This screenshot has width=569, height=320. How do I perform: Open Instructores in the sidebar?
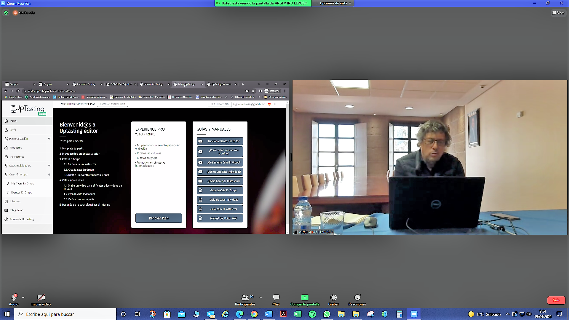(x=27, y=156)
